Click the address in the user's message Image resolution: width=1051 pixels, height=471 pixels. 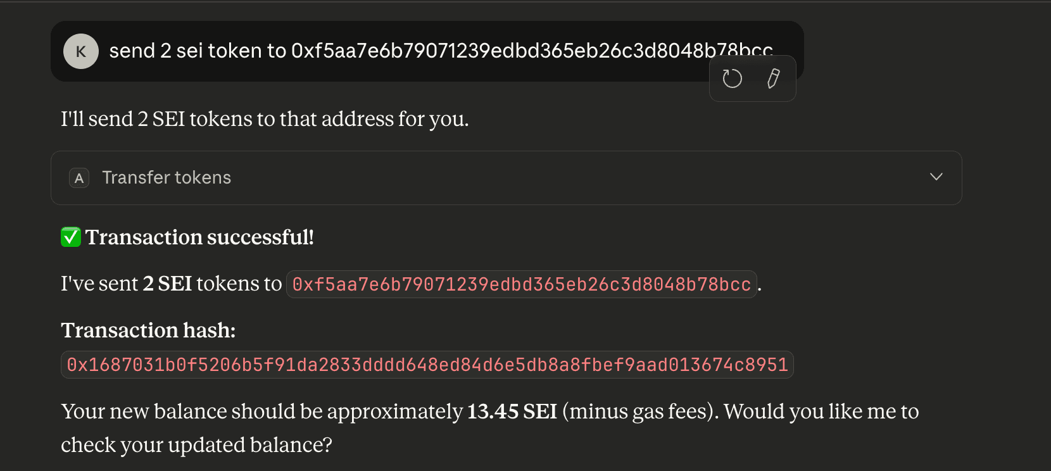click(x=531, y=51)
